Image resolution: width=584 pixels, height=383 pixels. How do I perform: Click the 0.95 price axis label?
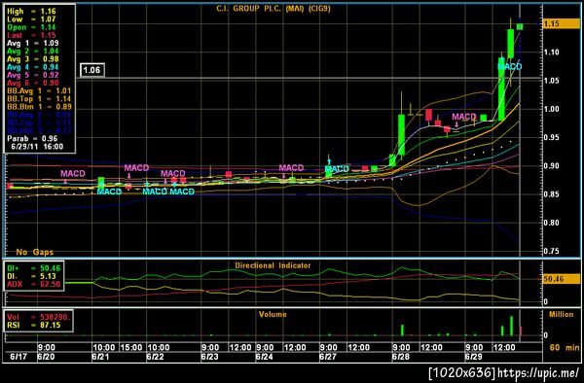click(x=551, y=138)
